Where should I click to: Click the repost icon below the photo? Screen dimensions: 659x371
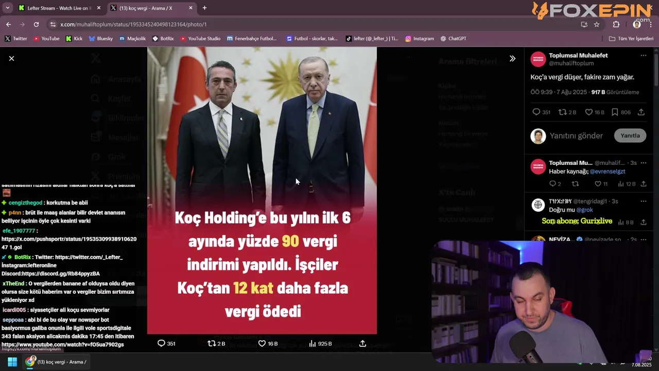211,343
